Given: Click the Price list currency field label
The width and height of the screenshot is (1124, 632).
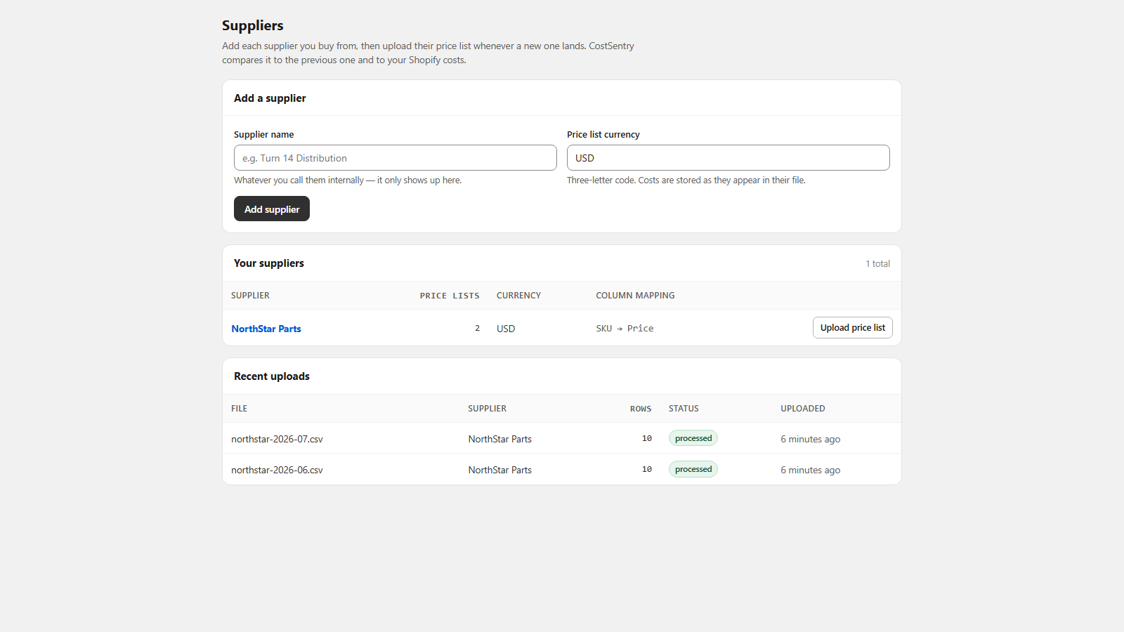Looking at the screenshot, I should pyautogui.click(x=603, y=135).
